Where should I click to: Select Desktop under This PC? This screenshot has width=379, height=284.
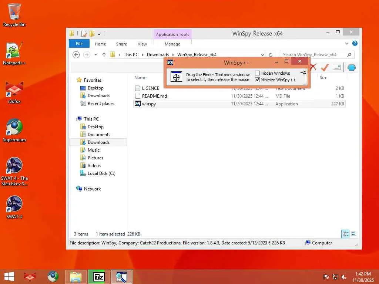point(95,126)
